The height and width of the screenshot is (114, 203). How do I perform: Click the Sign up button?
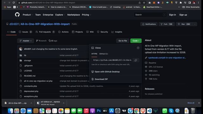[x=183, y=15]
